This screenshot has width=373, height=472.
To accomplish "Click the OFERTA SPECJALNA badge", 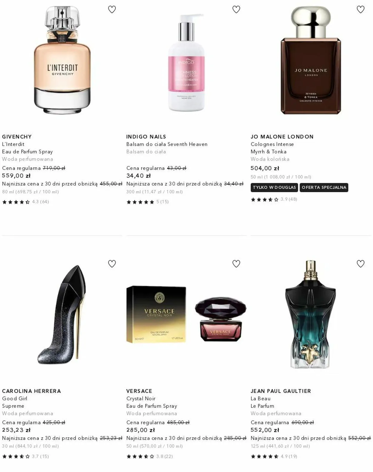I will (x=324, y=188).
